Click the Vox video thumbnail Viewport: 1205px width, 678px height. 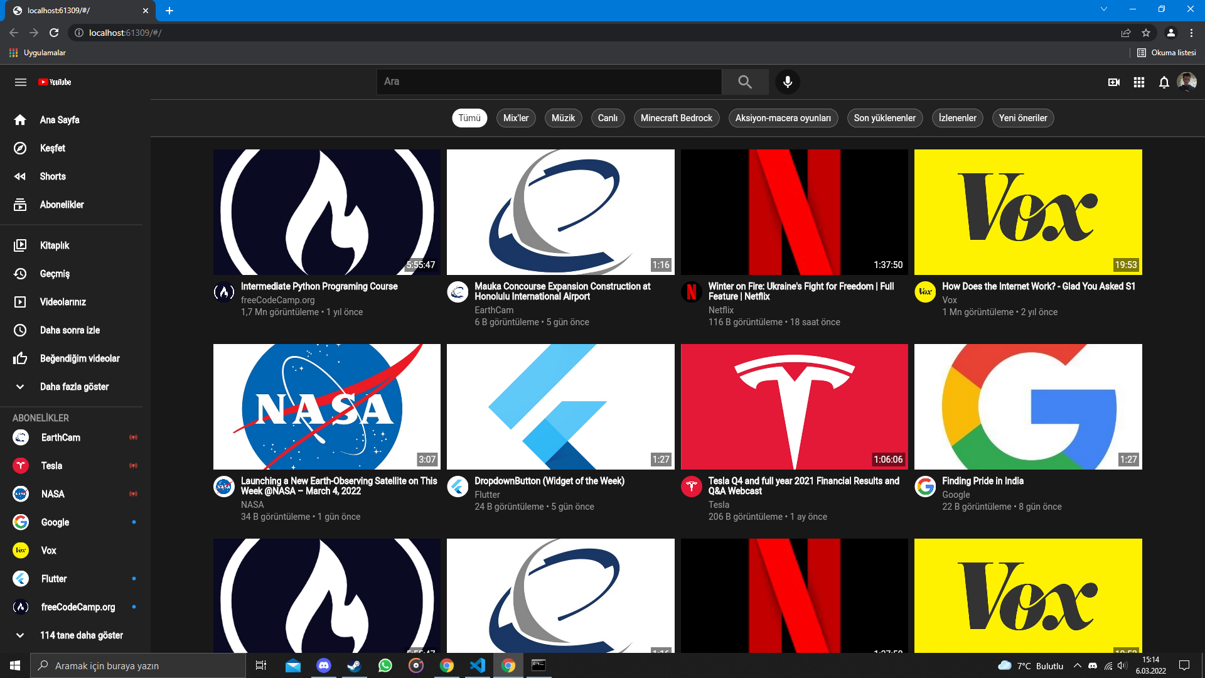[1027, 212]
